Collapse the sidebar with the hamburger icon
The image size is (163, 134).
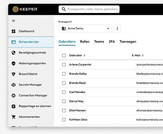[x=13, y=21]
